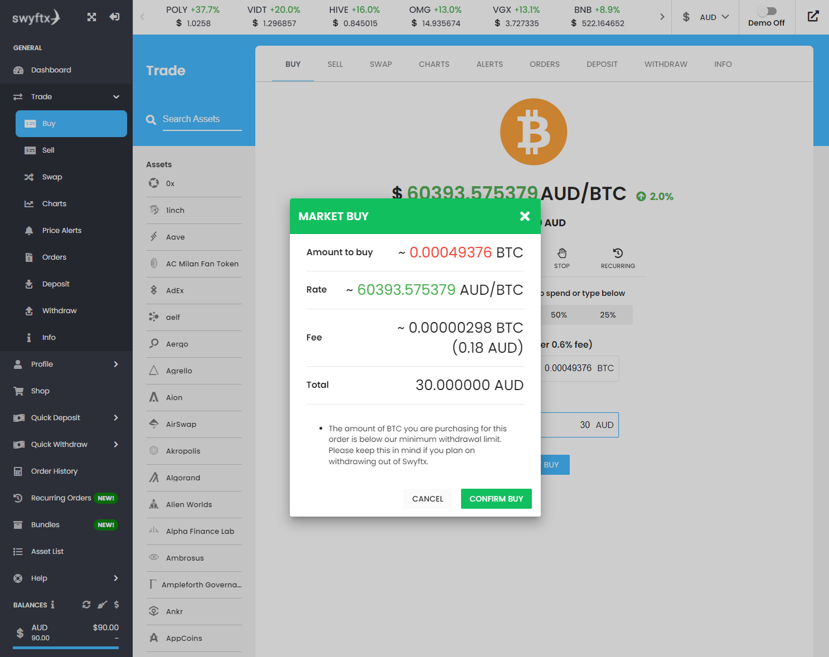Screen dimensions: 829x657
Task: Select the Aave asset
Action: point(194,237)
